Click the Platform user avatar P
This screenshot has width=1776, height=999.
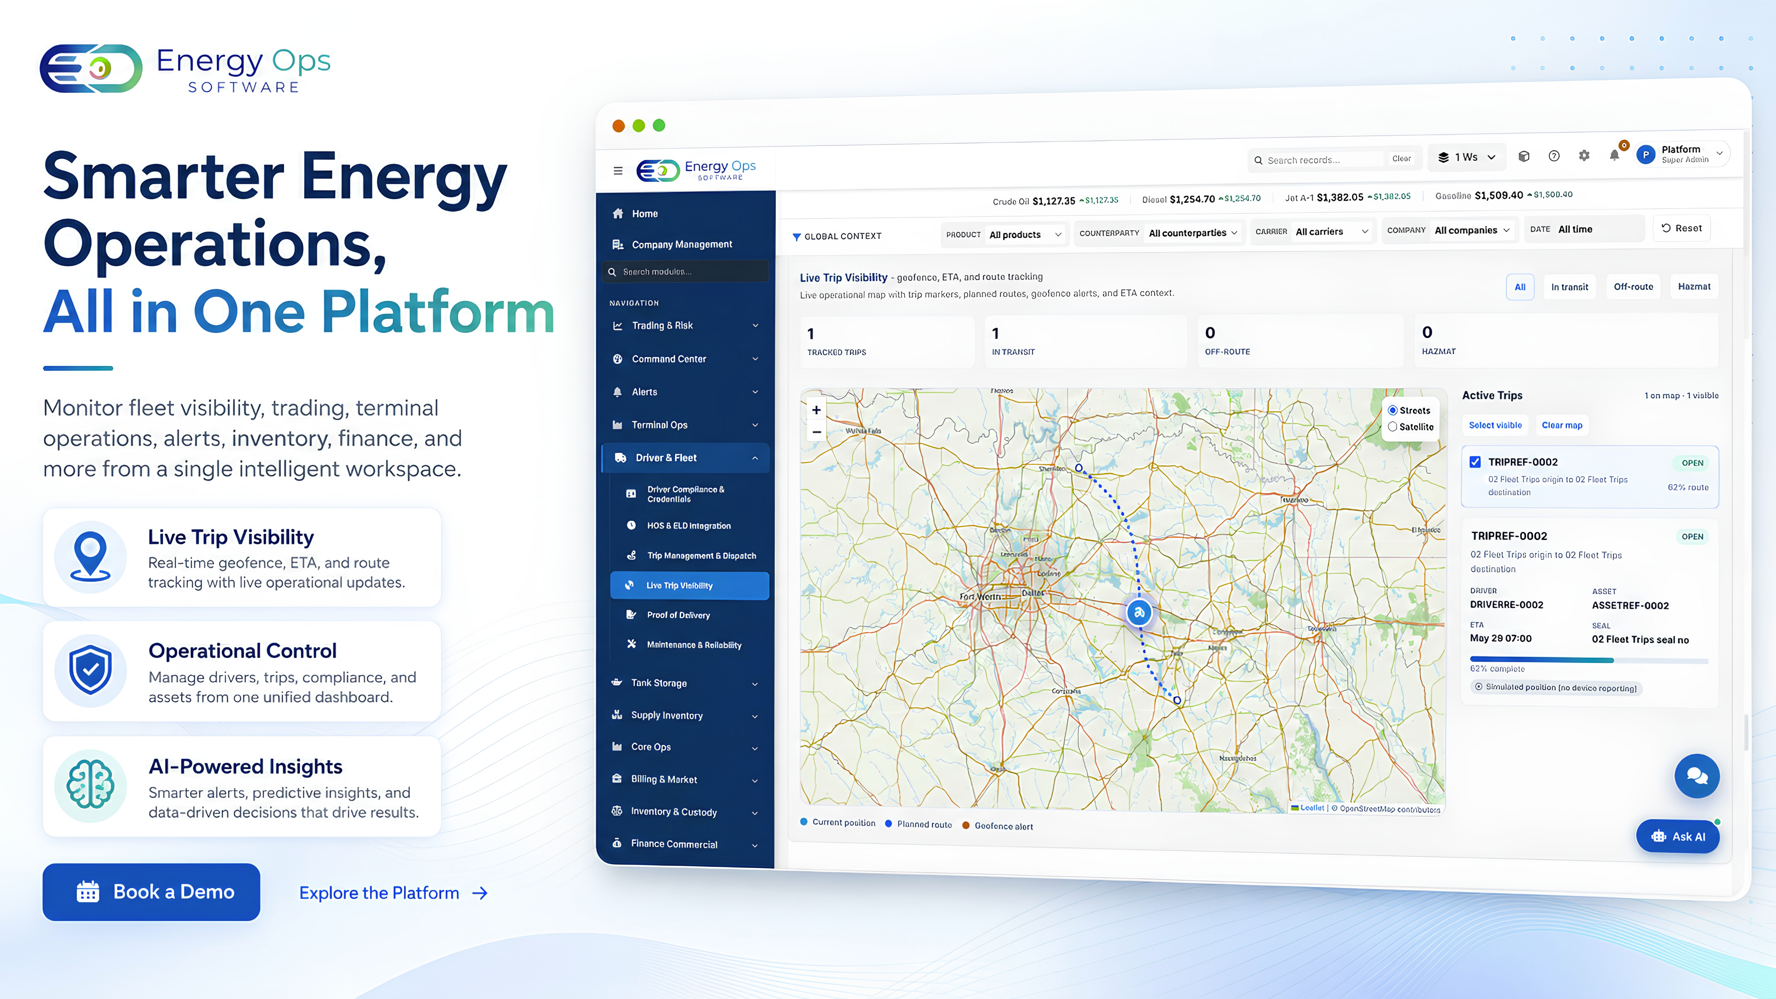1646,154
